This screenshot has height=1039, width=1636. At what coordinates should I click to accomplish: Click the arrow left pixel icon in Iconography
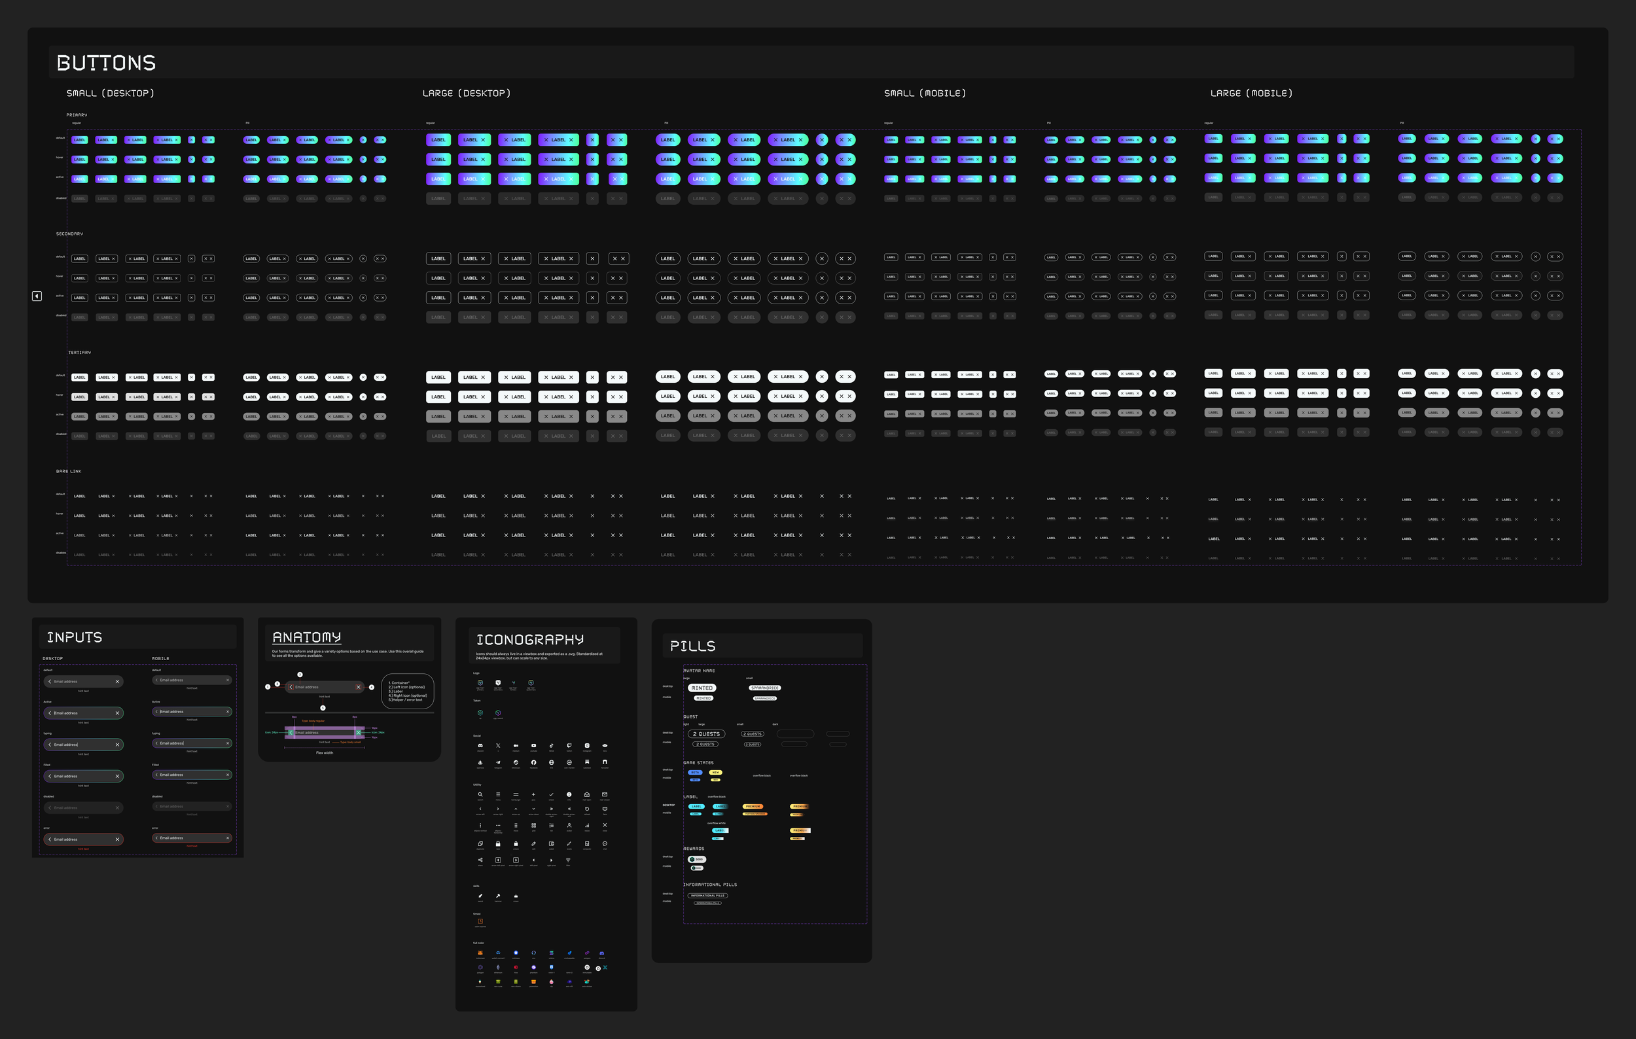click(x=499, y=860)
